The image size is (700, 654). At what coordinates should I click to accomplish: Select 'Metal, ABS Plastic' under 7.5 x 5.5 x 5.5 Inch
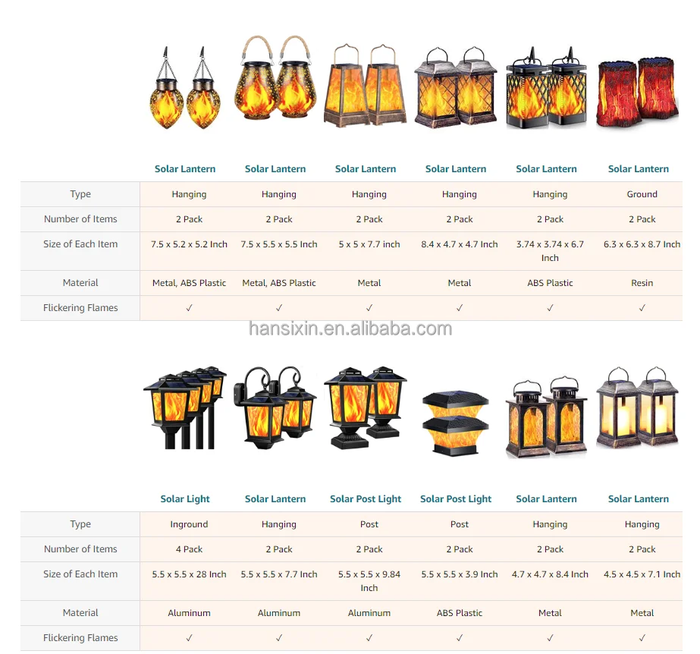[x=279, y=283]
